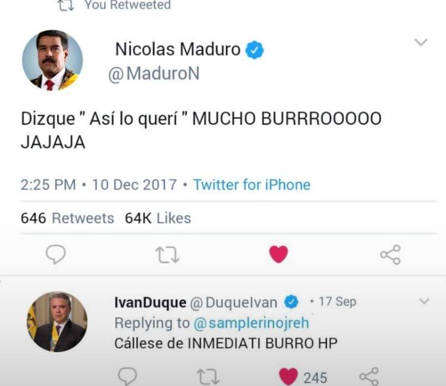Toggle like on IvanDuque's reply
446x386 pixels.
(x=288, y=376)
